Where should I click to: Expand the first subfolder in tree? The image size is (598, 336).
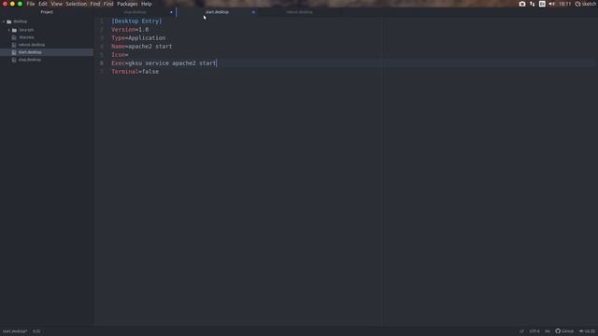9,30
